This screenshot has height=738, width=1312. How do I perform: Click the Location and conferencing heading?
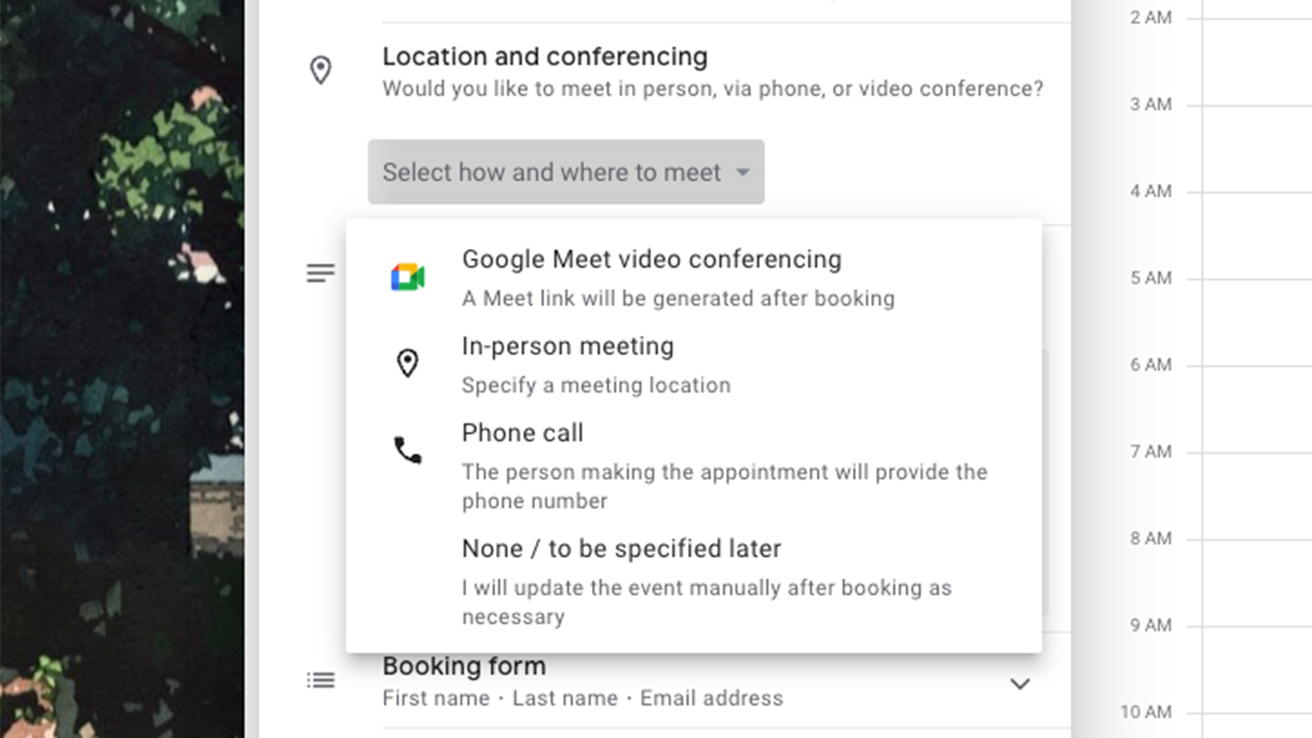pyautogui.click(x=544, y=57)
